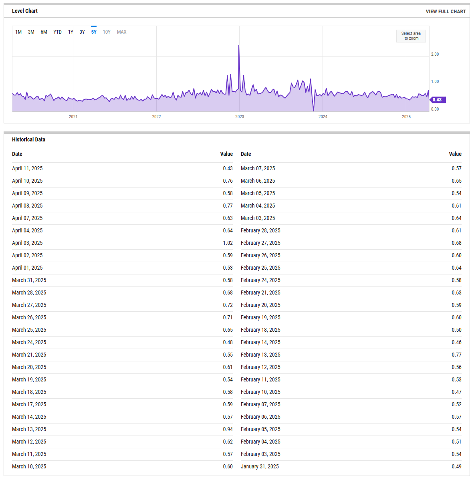Click the February 28, 2025 date
Viewport: 472px width, 478px height.
coord(260,231)
